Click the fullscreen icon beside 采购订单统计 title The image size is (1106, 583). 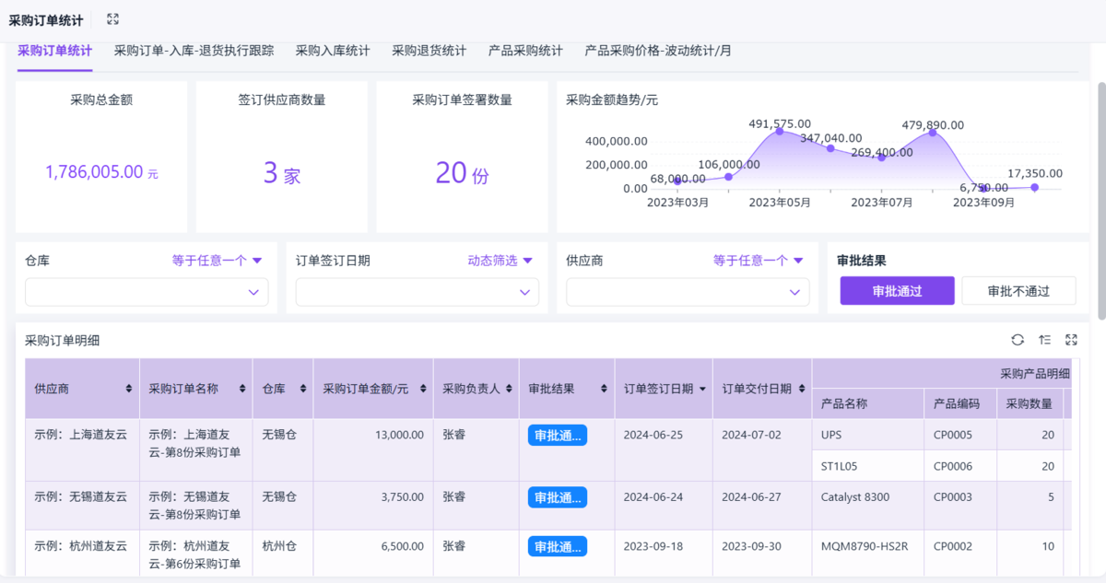click(x=112, y=19)
